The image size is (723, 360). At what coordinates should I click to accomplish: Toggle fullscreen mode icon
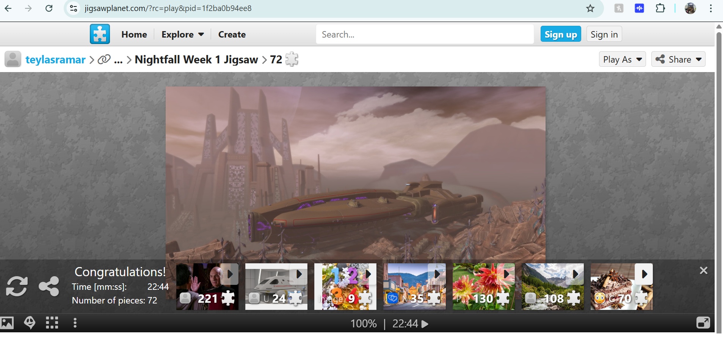click(x=703, y=323)
